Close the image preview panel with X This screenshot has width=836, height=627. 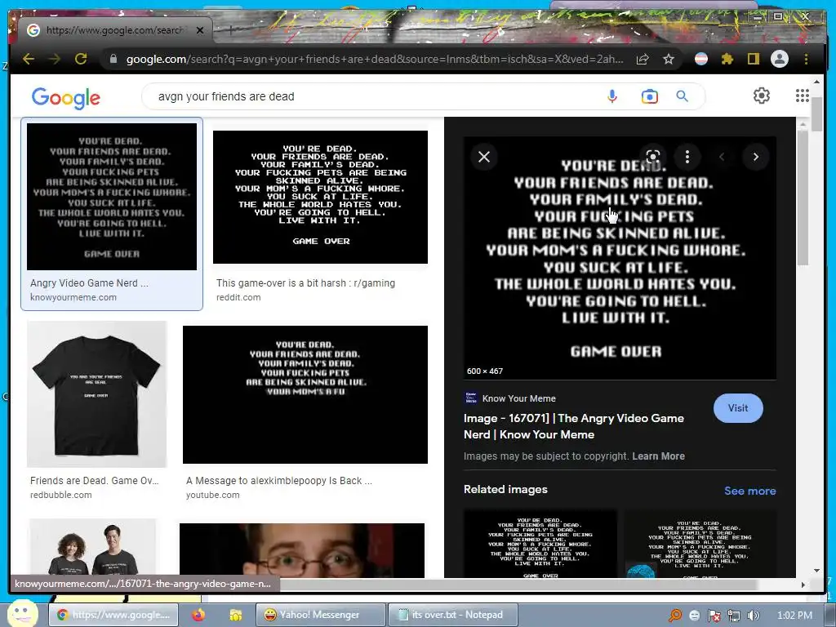tap(484, 157)
